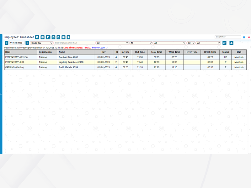Viewport: 251px width, 188px height.
Task: Expand the narrow All dropdown
Action: tap(191, 43)
